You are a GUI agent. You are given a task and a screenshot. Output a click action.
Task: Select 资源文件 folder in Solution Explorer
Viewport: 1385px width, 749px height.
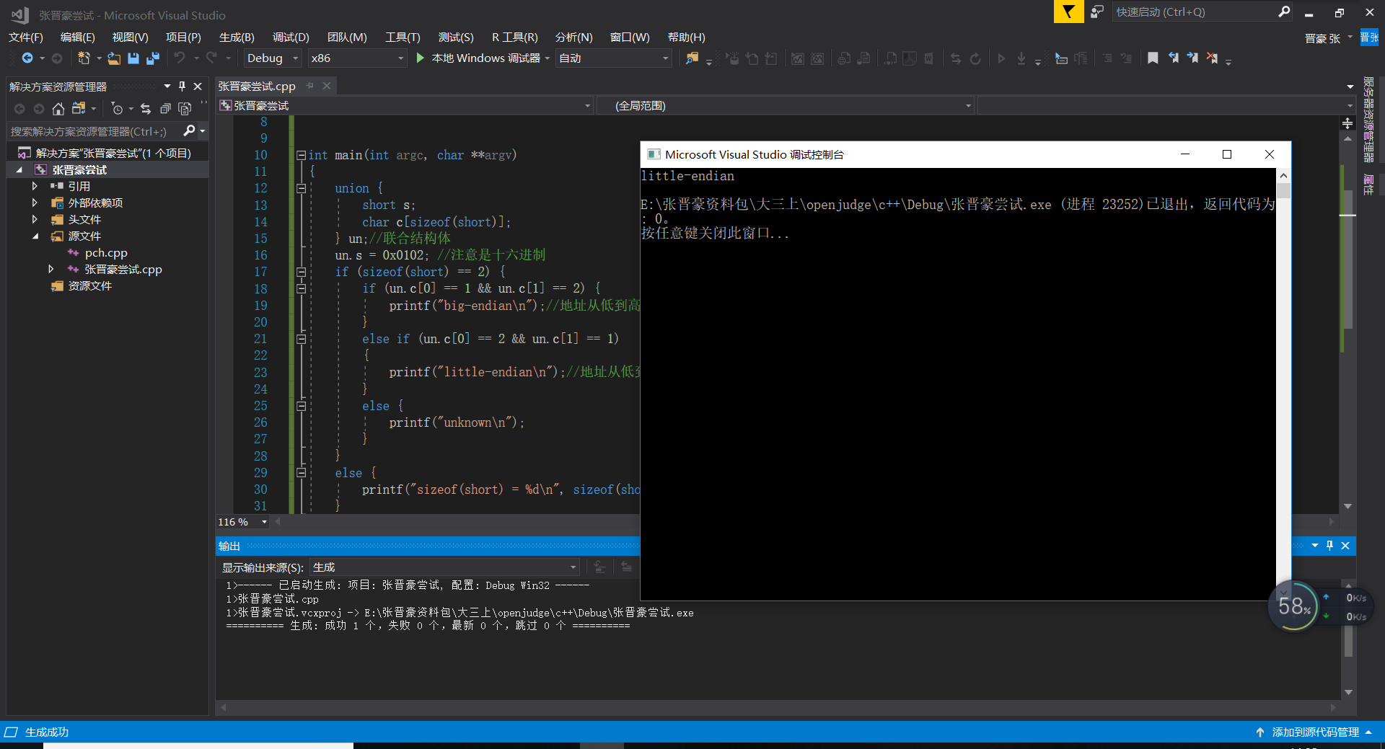89,285
